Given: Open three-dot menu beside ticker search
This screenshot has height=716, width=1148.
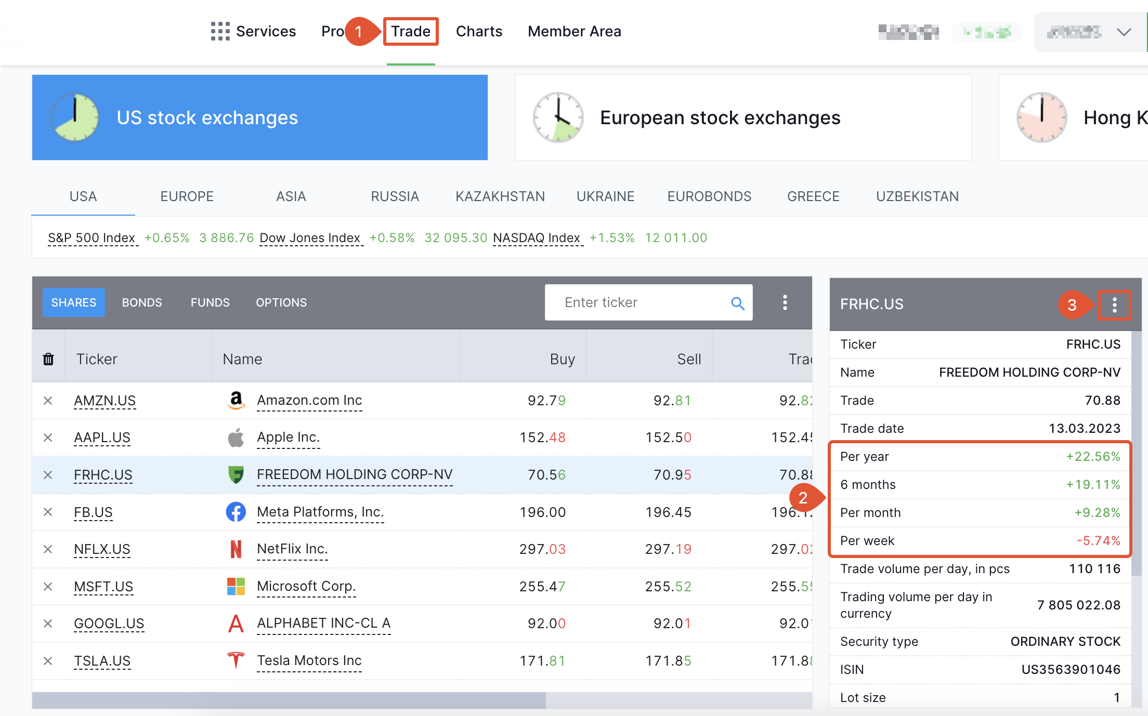Looking at the screenshot, I should (x=785, y=303).
